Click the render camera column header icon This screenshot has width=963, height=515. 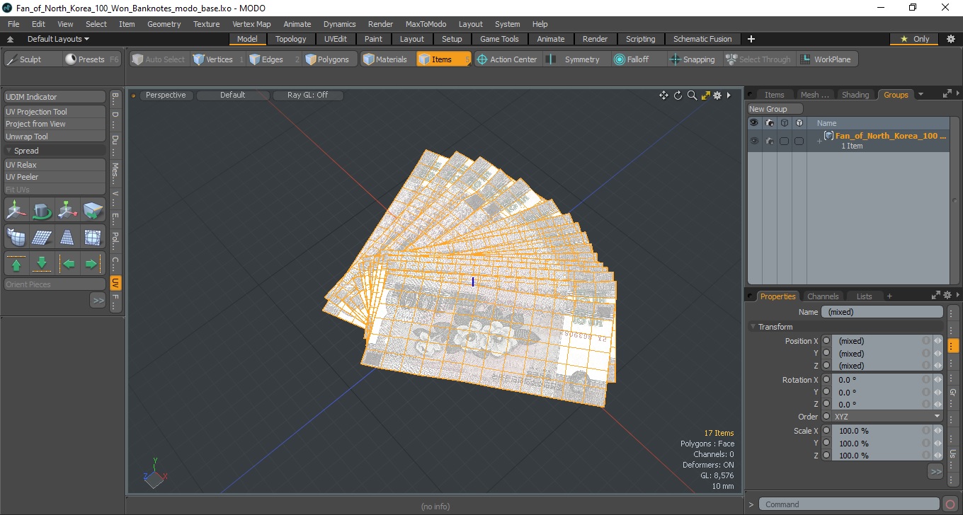pos(769,123)
